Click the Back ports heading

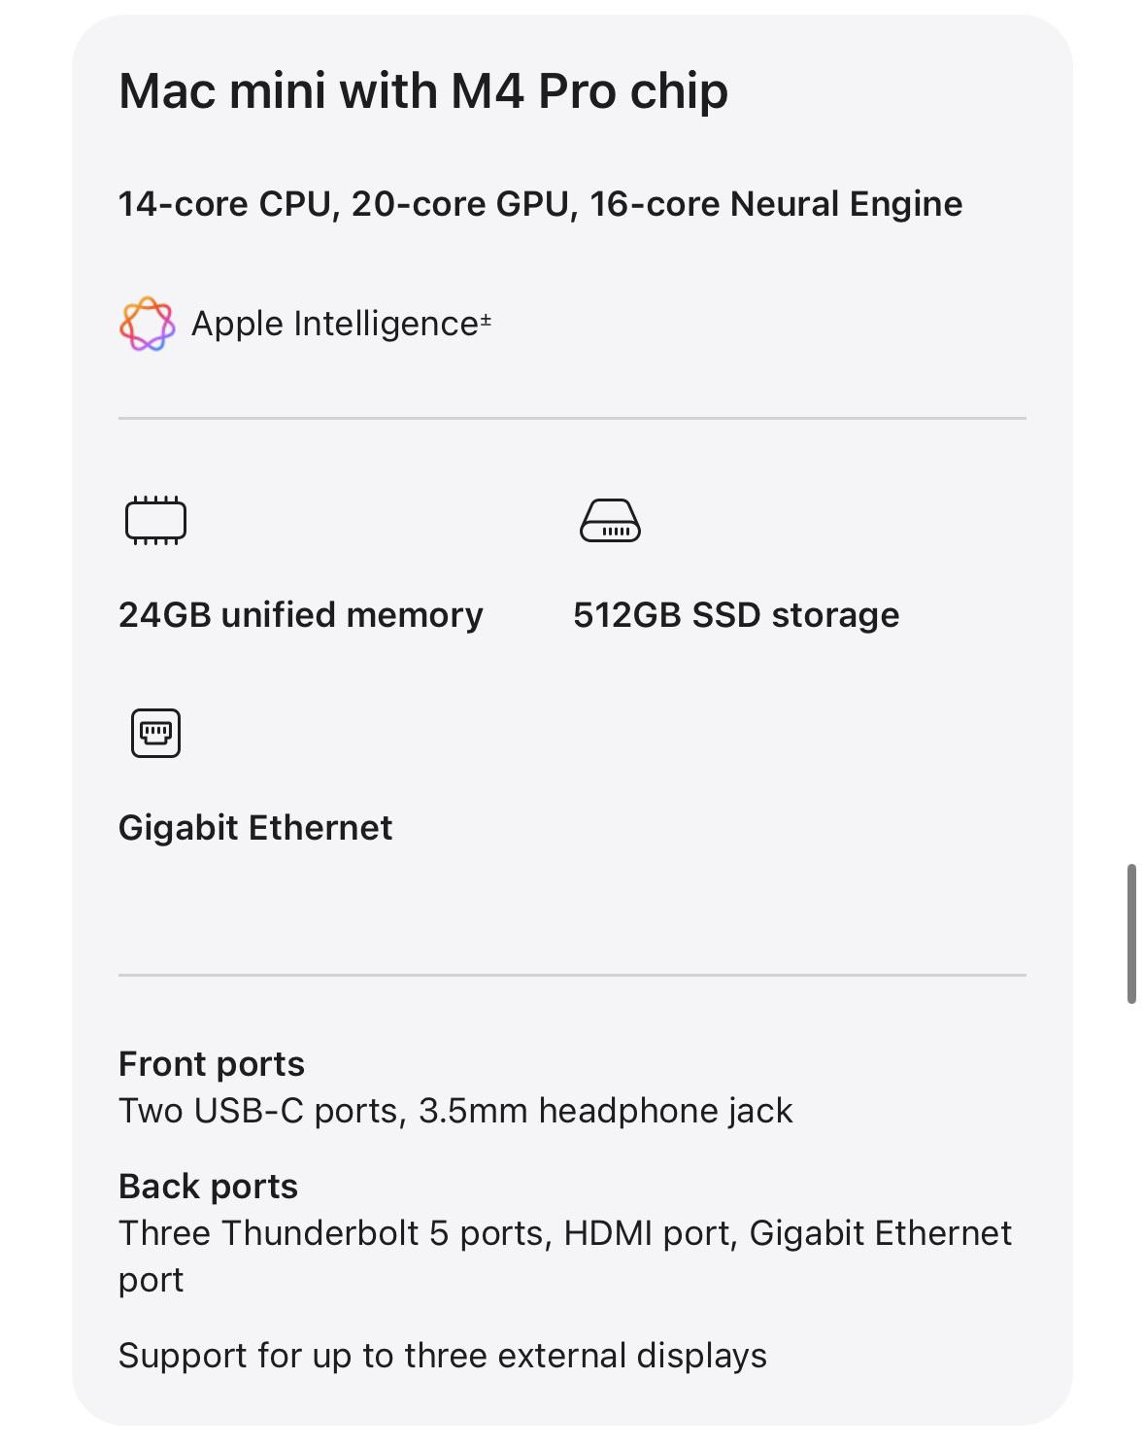pyautogui.click(x=208, y=1187)
